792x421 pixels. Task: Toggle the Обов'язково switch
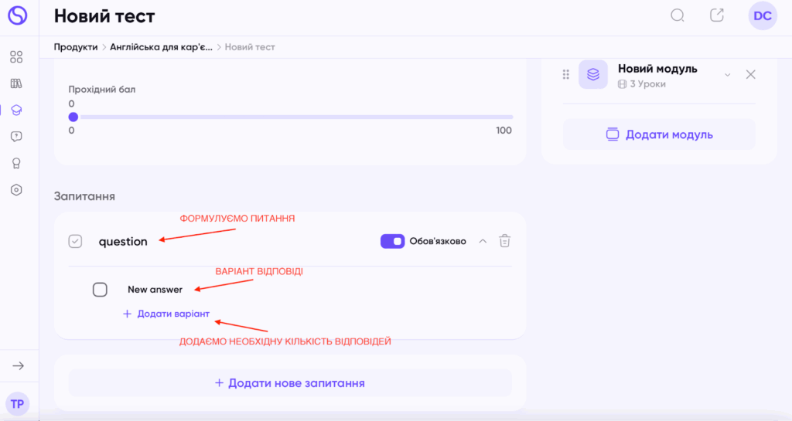392,242
